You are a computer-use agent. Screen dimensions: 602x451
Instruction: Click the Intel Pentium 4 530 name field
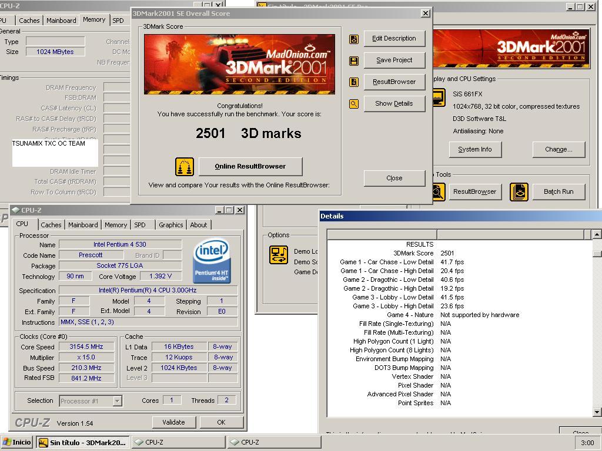pyautogui.click(x=120, y=244)
